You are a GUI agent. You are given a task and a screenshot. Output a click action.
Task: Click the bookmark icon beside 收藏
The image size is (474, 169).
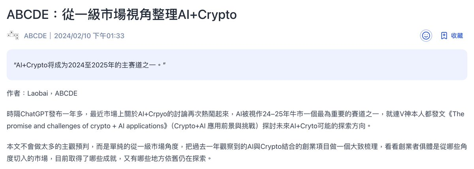444,35
